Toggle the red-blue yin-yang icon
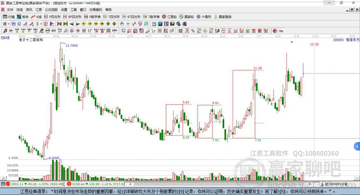 pyautogui.click(x=275, y=31)
